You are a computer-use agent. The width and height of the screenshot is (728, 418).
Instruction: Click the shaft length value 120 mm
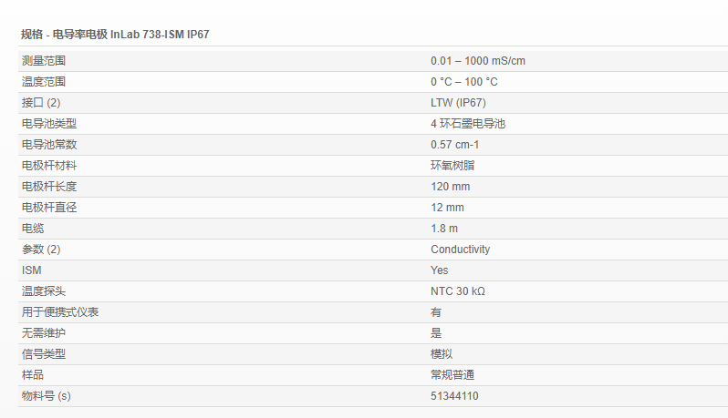point(451,187)
